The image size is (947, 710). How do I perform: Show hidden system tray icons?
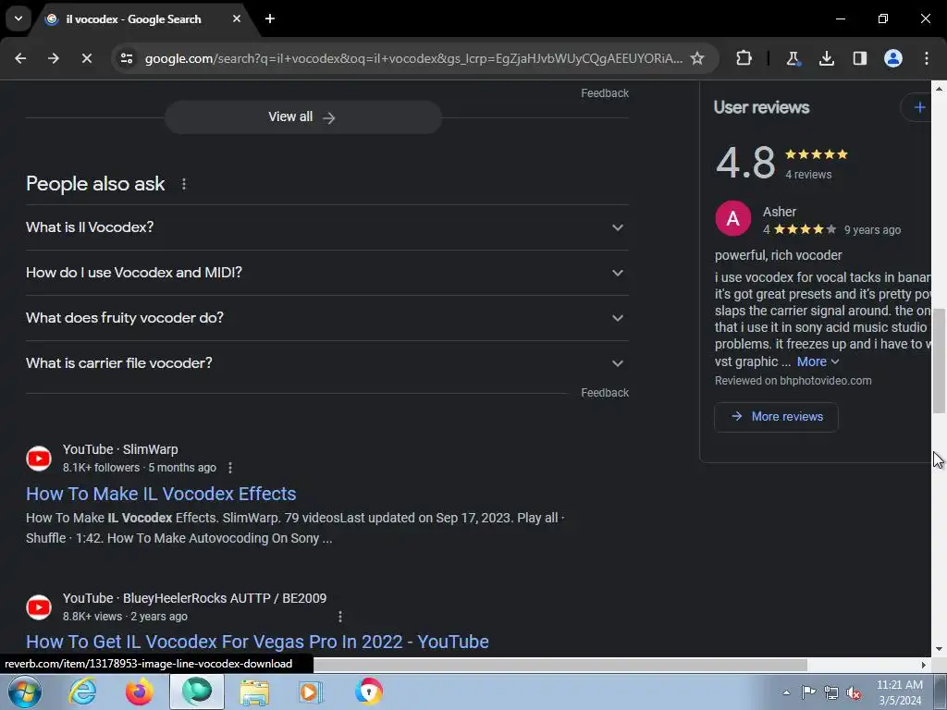[786, 692]
